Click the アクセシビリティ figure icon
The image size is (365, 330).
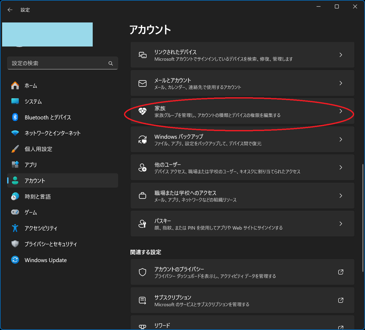click(15, 228)
